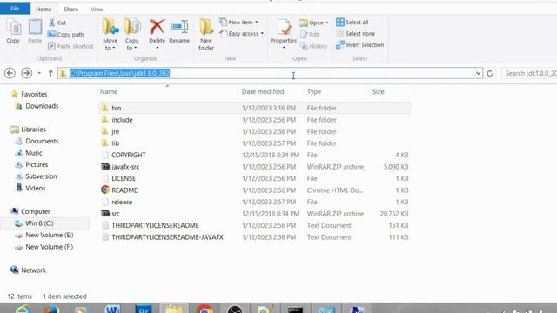Switch to the Share ribbon tab
Screen dimensions: 557x313
tap(70, 10)
